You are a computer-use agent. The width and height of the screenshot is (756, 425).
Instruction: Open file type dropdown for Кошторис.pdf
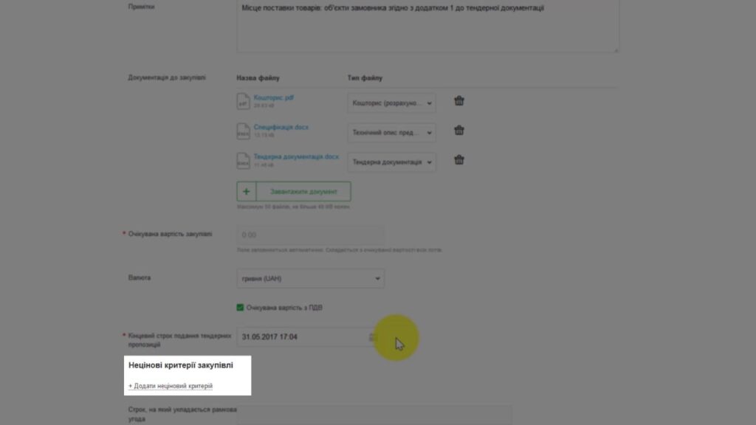(391, 103)
